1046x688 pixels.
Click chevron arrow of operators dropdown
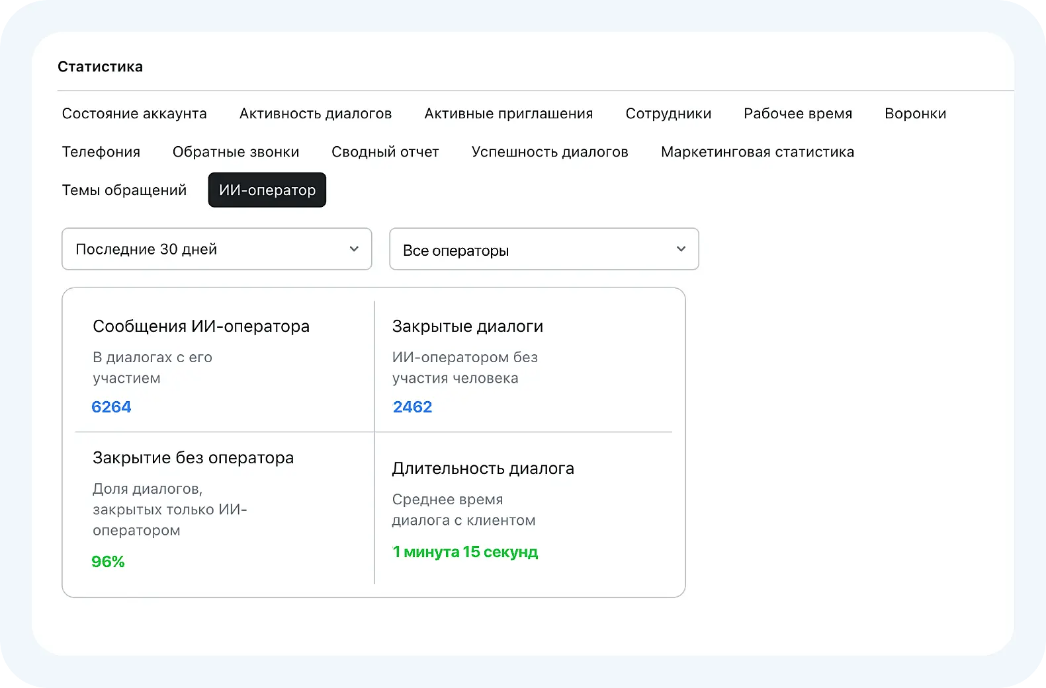click(681, 249)
